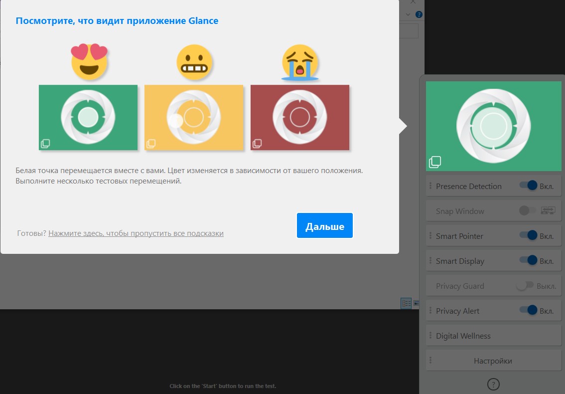565x394 pixels.
Task: Click the copy icon on the green tutorial thumbnail
Action: (x=45, y=144)
